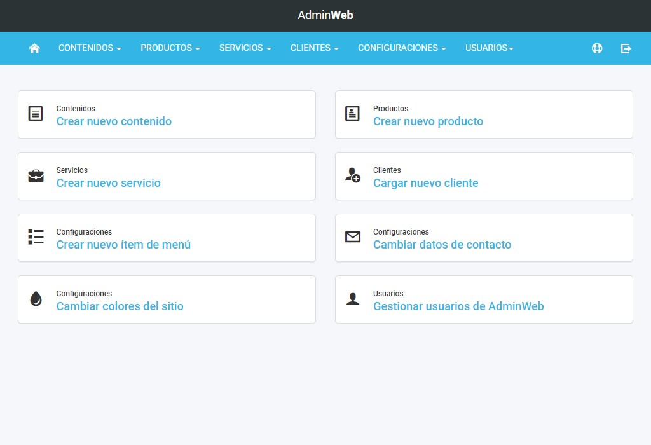Image resolution: width=651 pixels, height=445 pixels.
Task: Click the logout icon in the navbar
Action: 626,48
